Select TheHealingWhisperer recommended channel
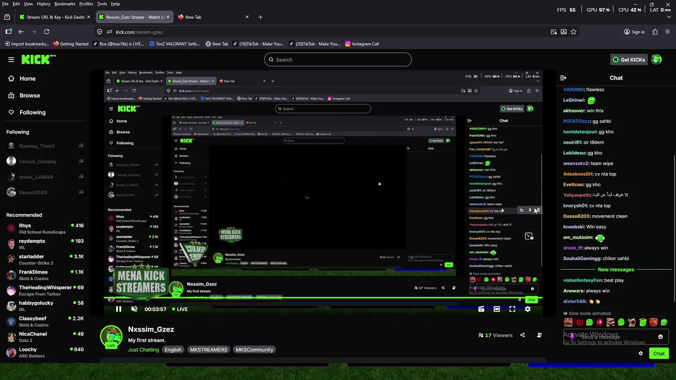Image resolution: width=676 pixels, height=380 pixels. point(45,291)
